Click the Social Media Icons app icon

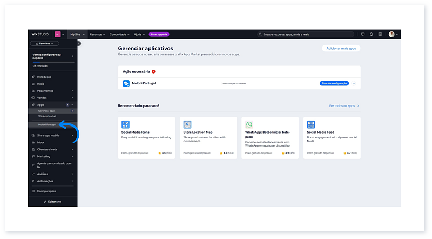(x=126, y=124)
